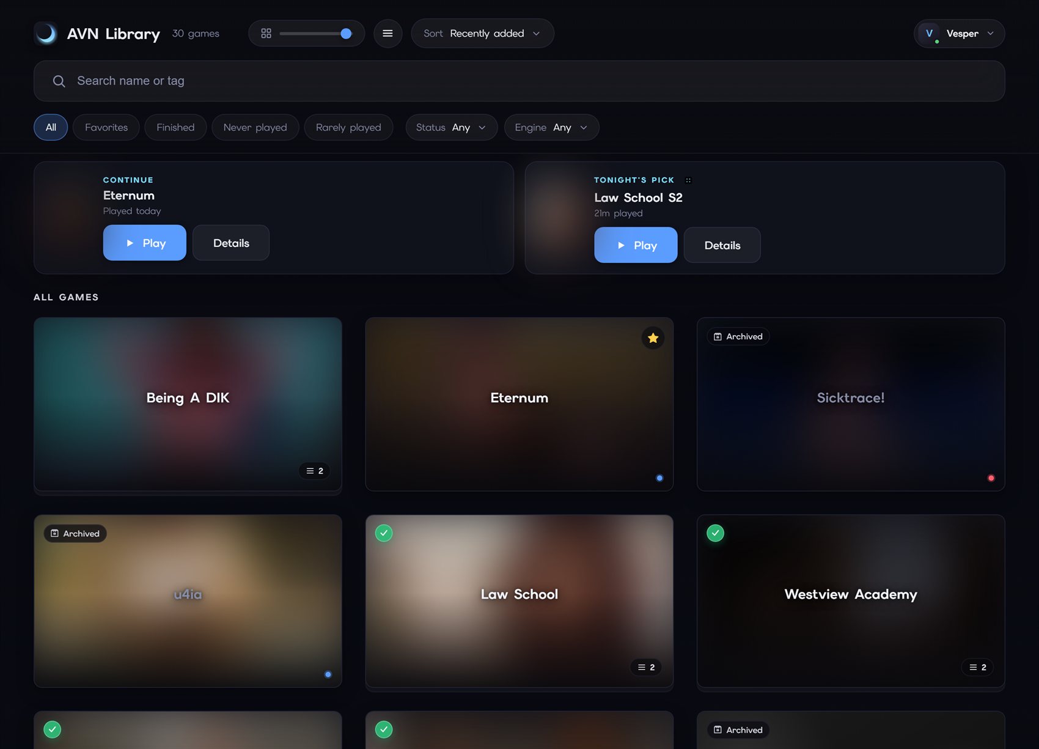Toggle the favorite star on the Eternum card
Image resolution: width=1039 pixels, height=749 pixels.
[653, 338]
